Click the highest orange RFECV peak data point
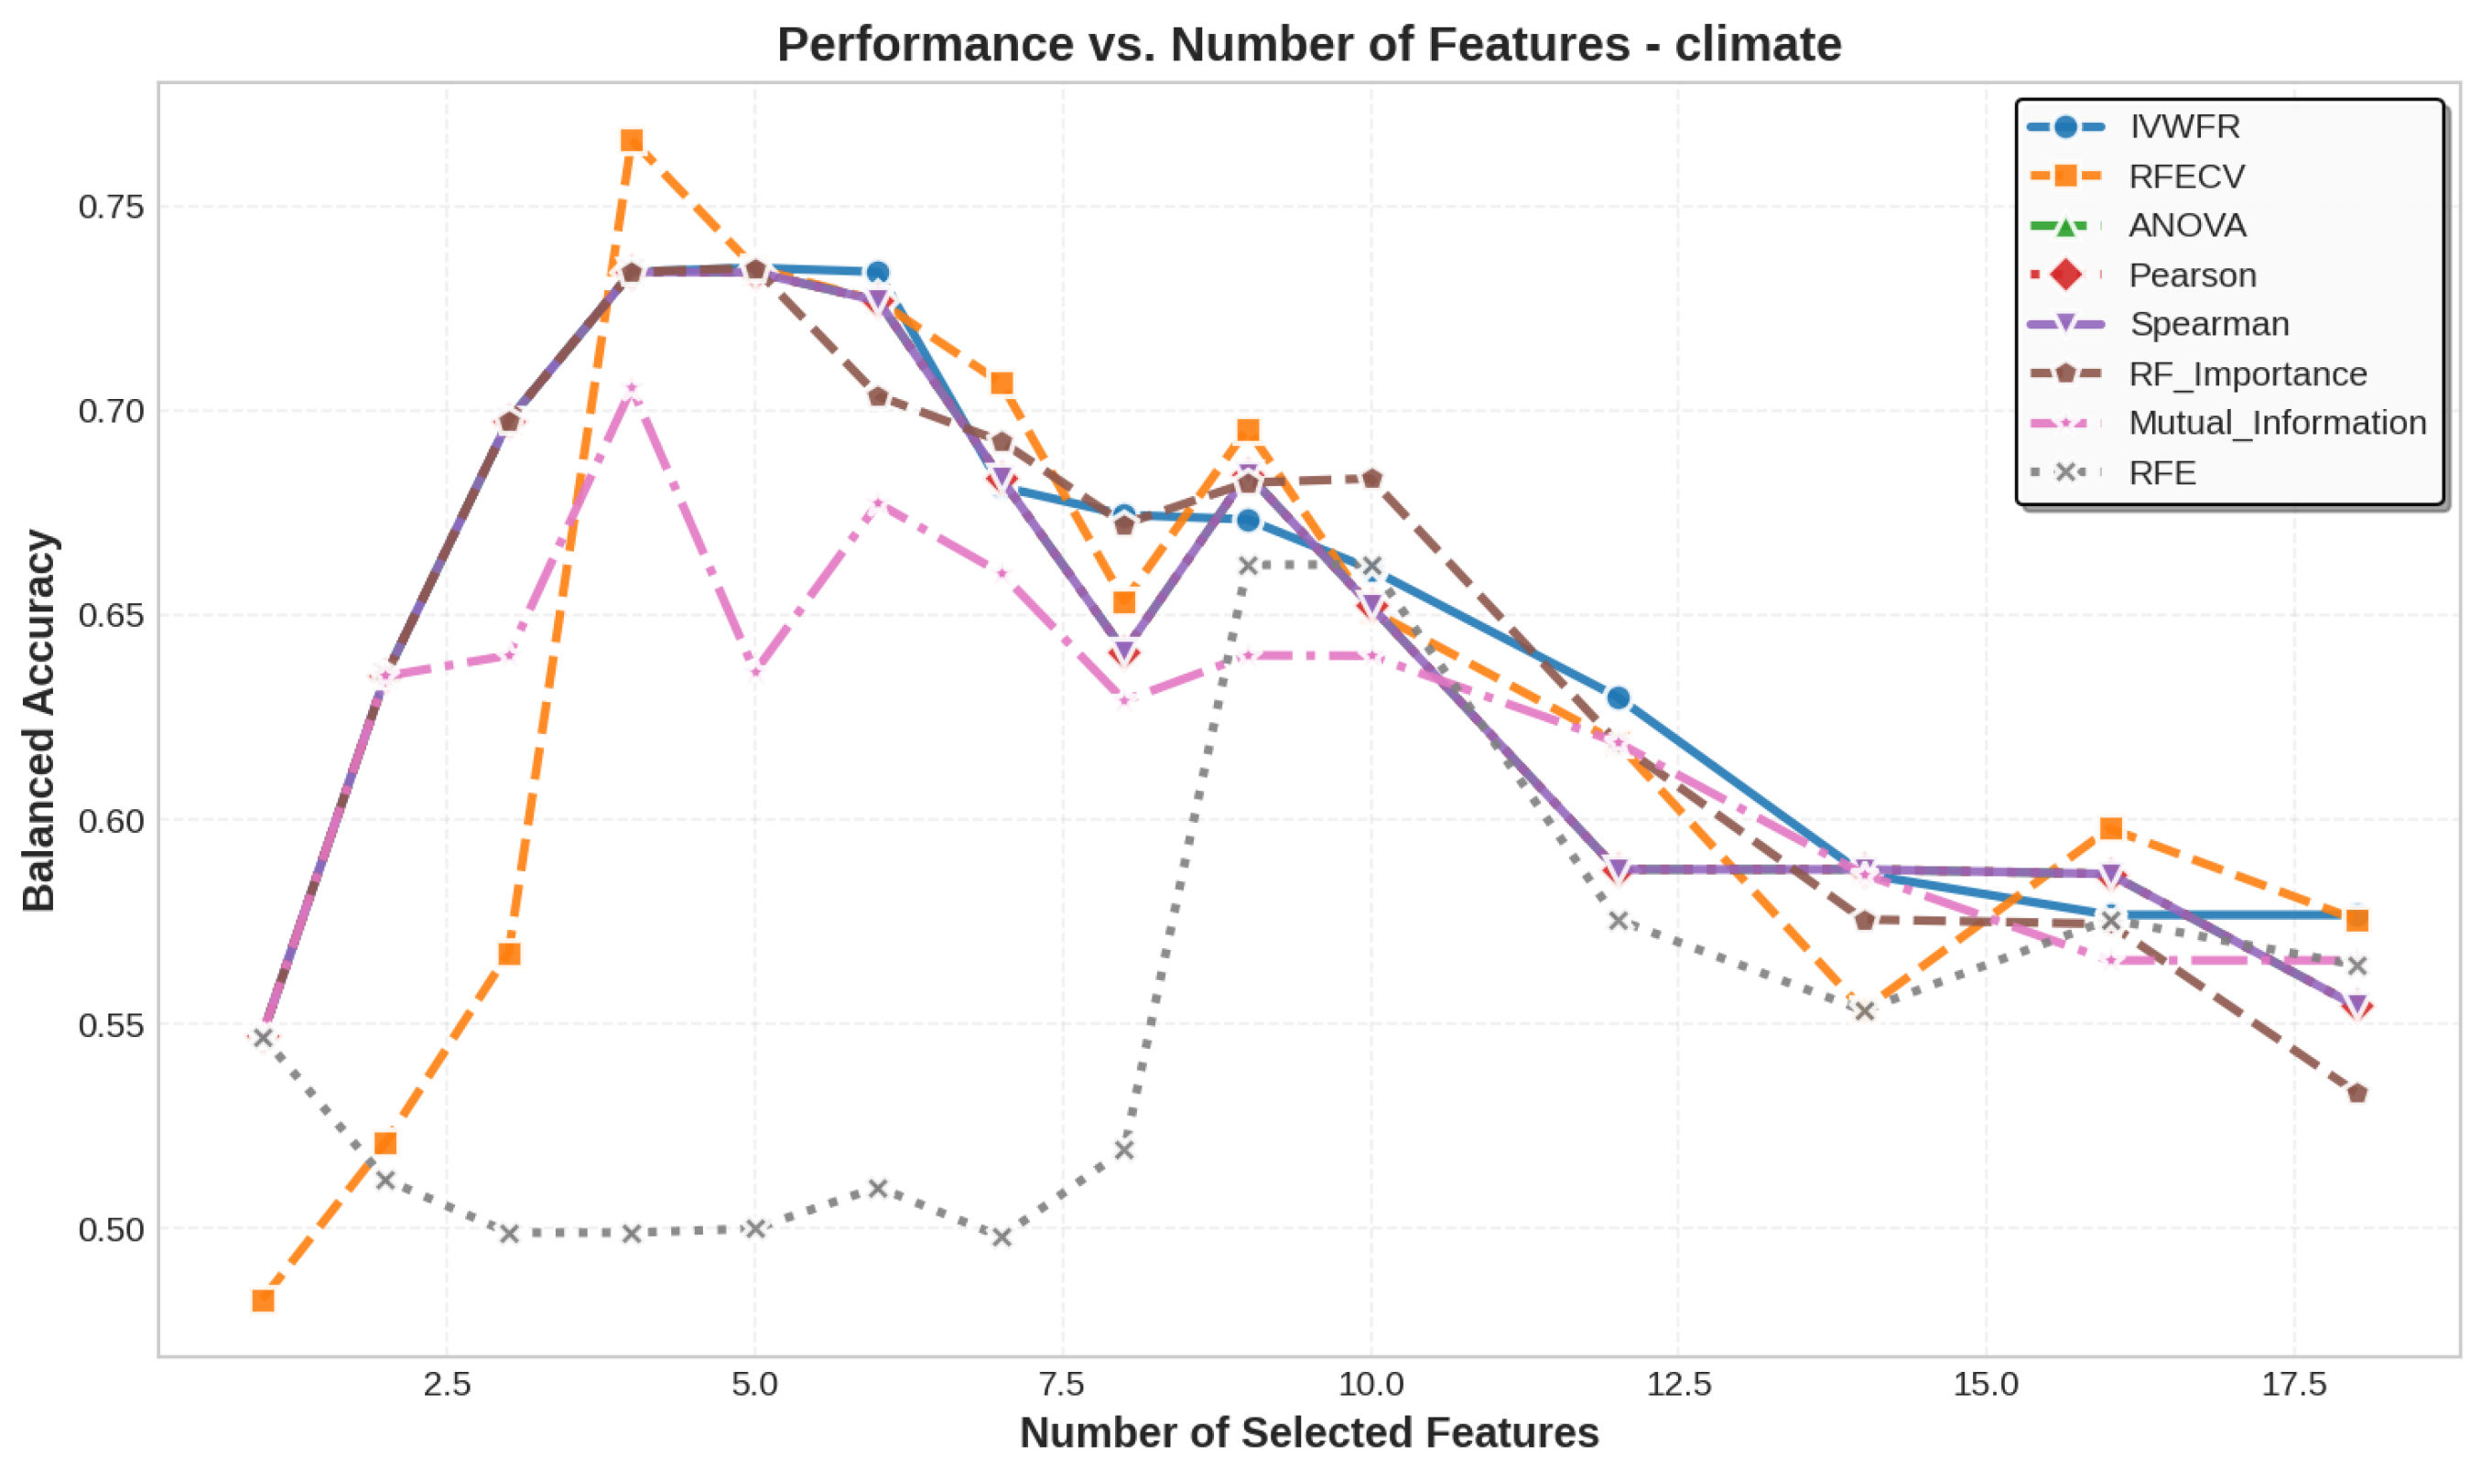The image size is (2481, 1468). pyautogui.click(x=632, y=140)
